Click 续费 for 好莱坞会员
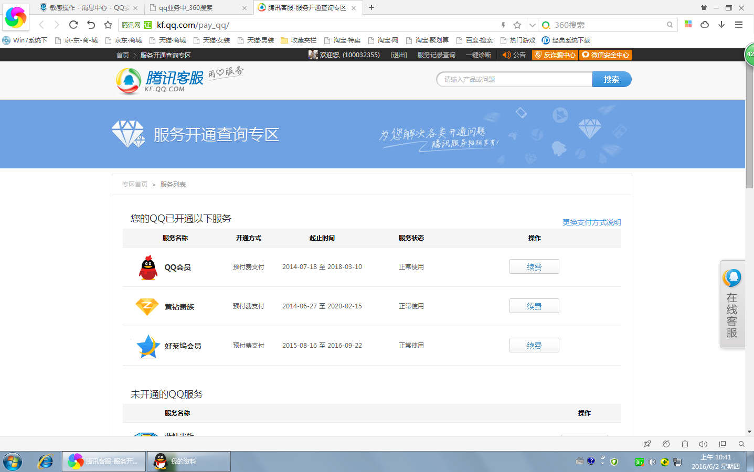Viewport: 754px width, 472px height. [534, 345]
